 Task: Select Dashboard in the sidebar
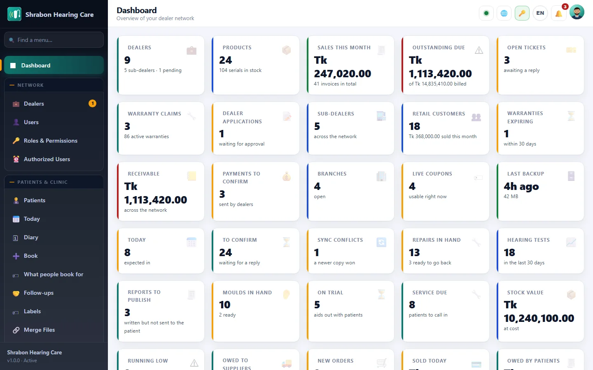pyautogui.click(x=54, y=65)
